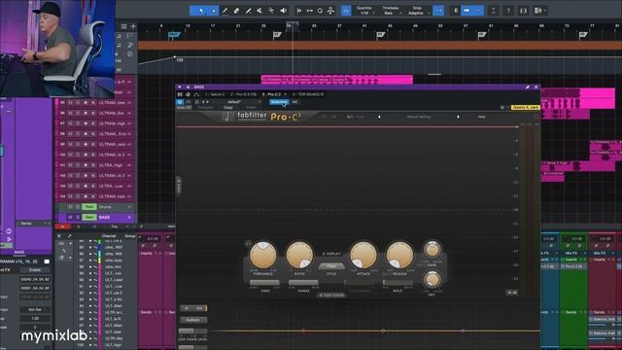The image size is (622, 350).
Task: Mute the BASS track
Action: (x=71, y=217)
